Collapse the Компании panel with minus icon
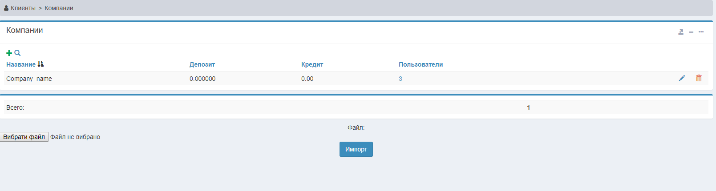Image resolution: width=716 pixels, height=191 pixels. (x=691, y=32)
